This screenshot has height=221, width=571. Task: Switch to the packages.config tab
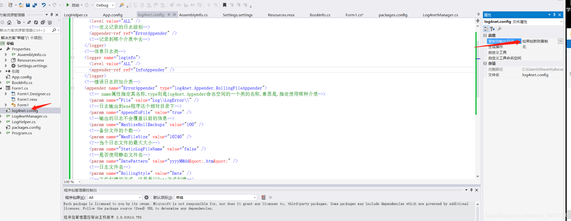pos(393,15)
